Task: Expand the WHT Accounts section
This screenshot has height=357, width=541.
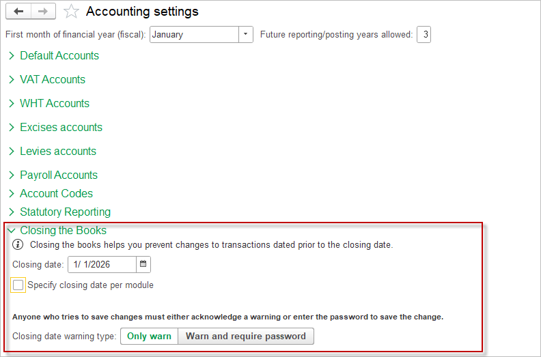Action: tap(54, 104)
